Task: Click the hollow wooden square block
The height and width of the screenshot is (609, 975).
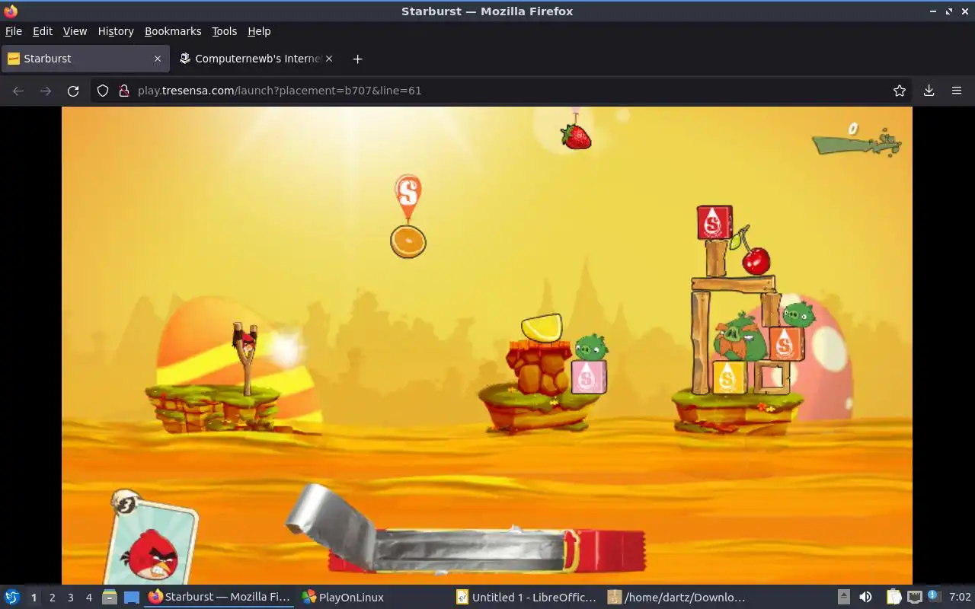Action: (x=772, y=377)
